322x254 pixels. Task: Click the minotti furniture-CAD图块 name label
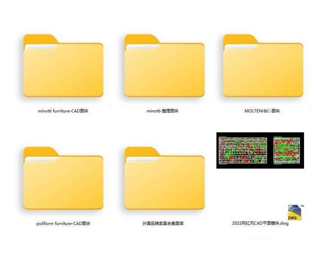pos(63,111)
